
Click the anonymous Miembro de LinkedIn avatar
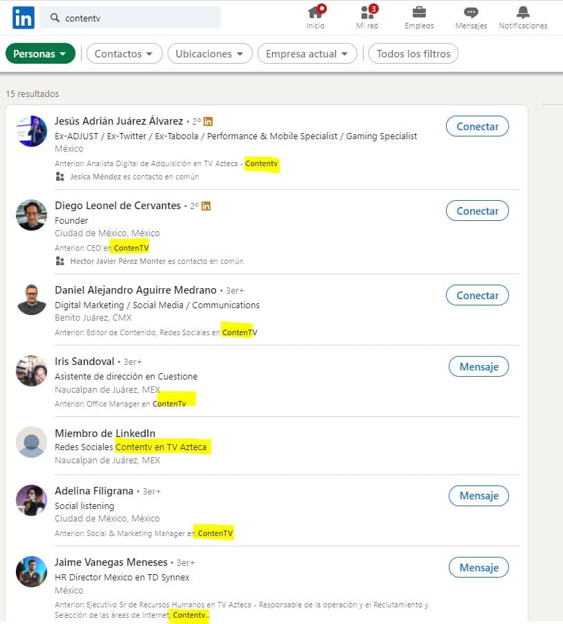pos(31,442)
